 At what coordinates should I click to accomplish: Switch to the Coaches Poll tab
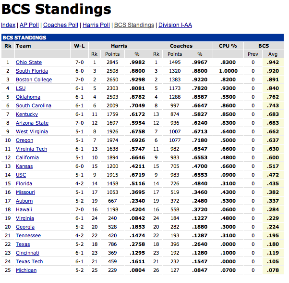pos(60,25)
